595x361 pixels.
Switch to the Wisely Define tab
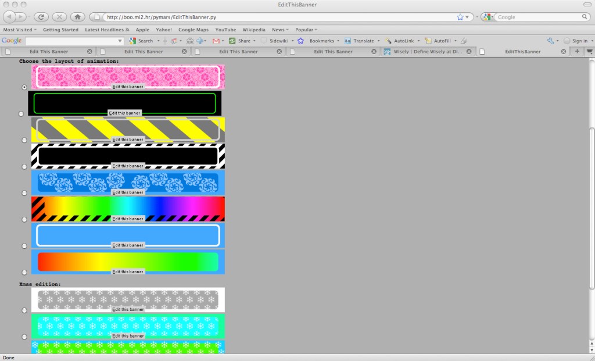coord(428,51)
